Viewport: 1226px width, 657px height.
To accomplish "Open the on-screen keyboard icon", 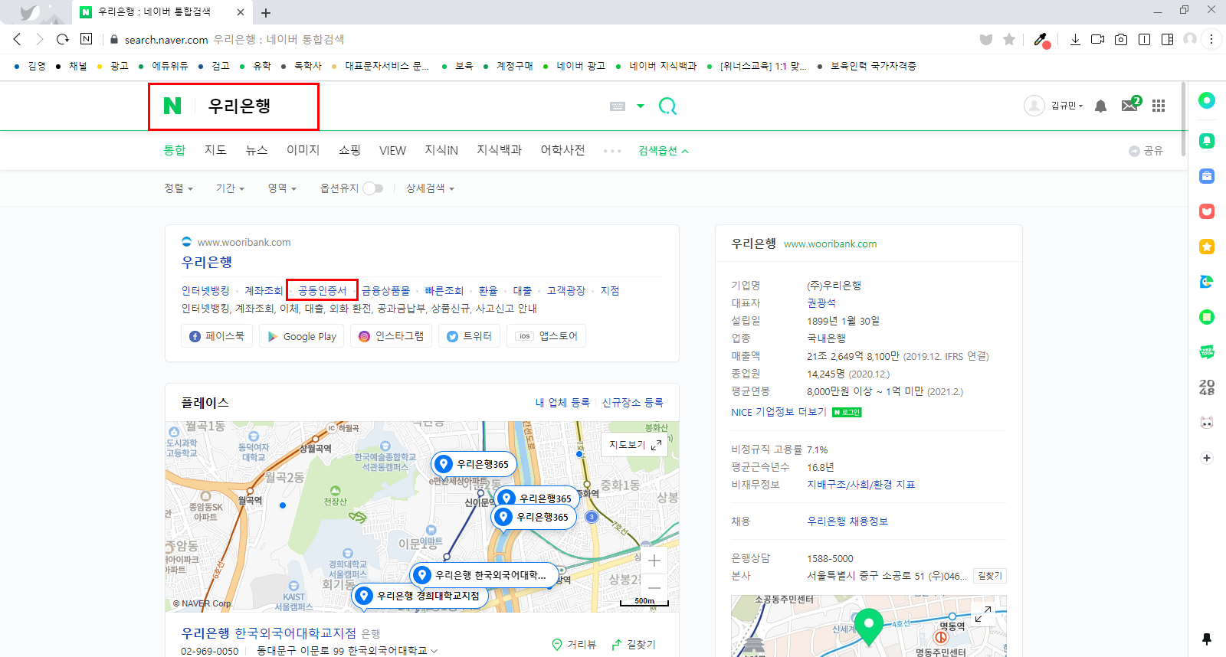I will [x=618, y=106].
